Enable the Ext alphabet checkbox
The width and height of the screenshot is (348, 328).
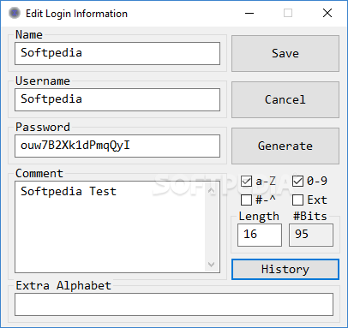pos(297,200)
